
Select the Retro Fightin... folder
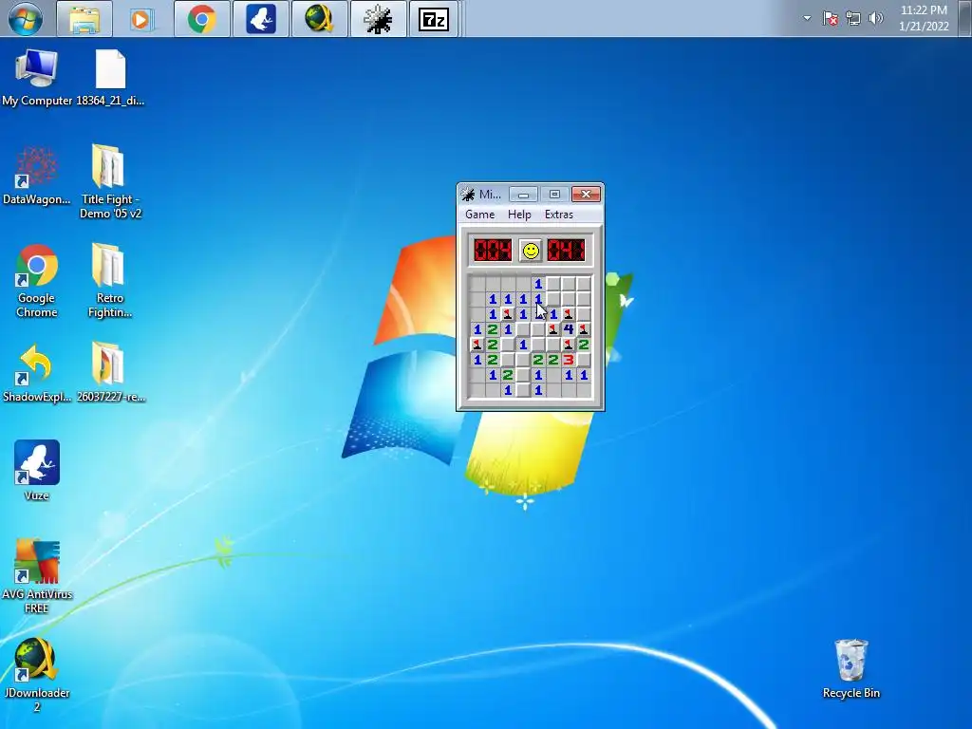(x=110, y=281)
